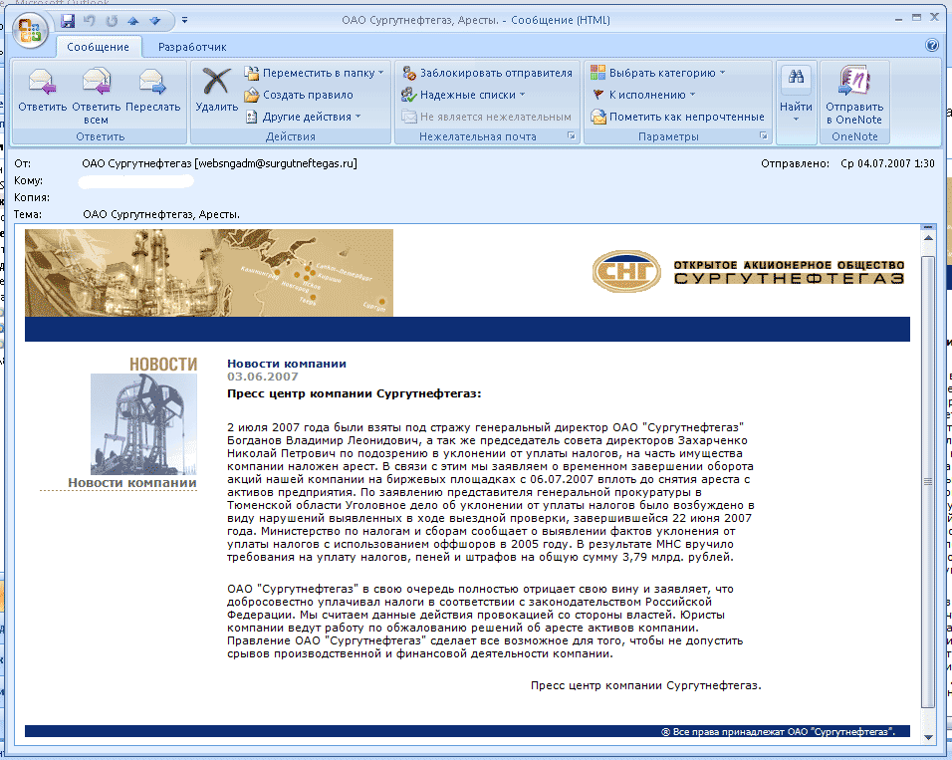952x760 pixels.
Task: Click the Save icon in quick access toolbar
Action: coord(68,21)
